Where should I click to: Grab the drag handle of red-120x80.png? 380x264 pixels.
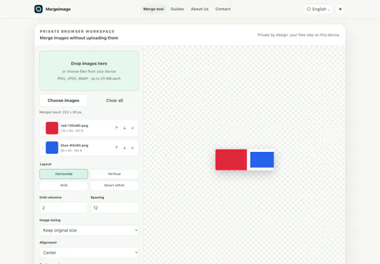point(43,128)
